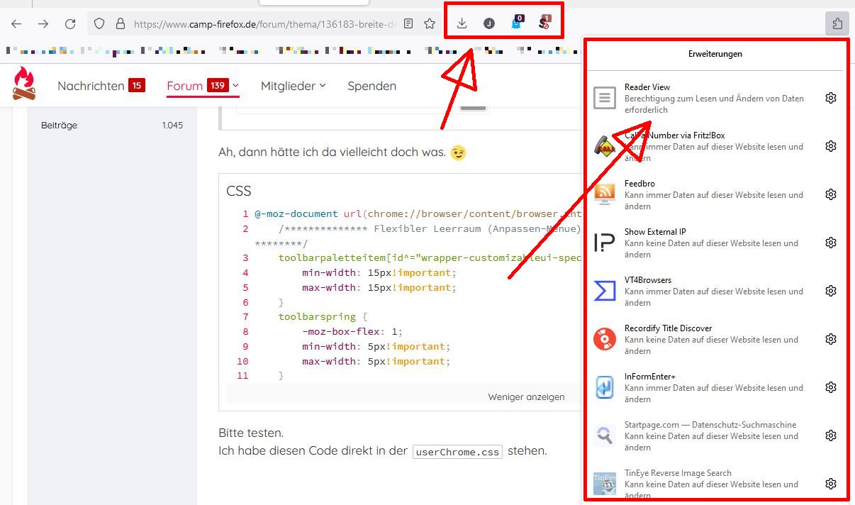
Task: Expand the Forum menu chevron
Action: [x=235, y=86]
